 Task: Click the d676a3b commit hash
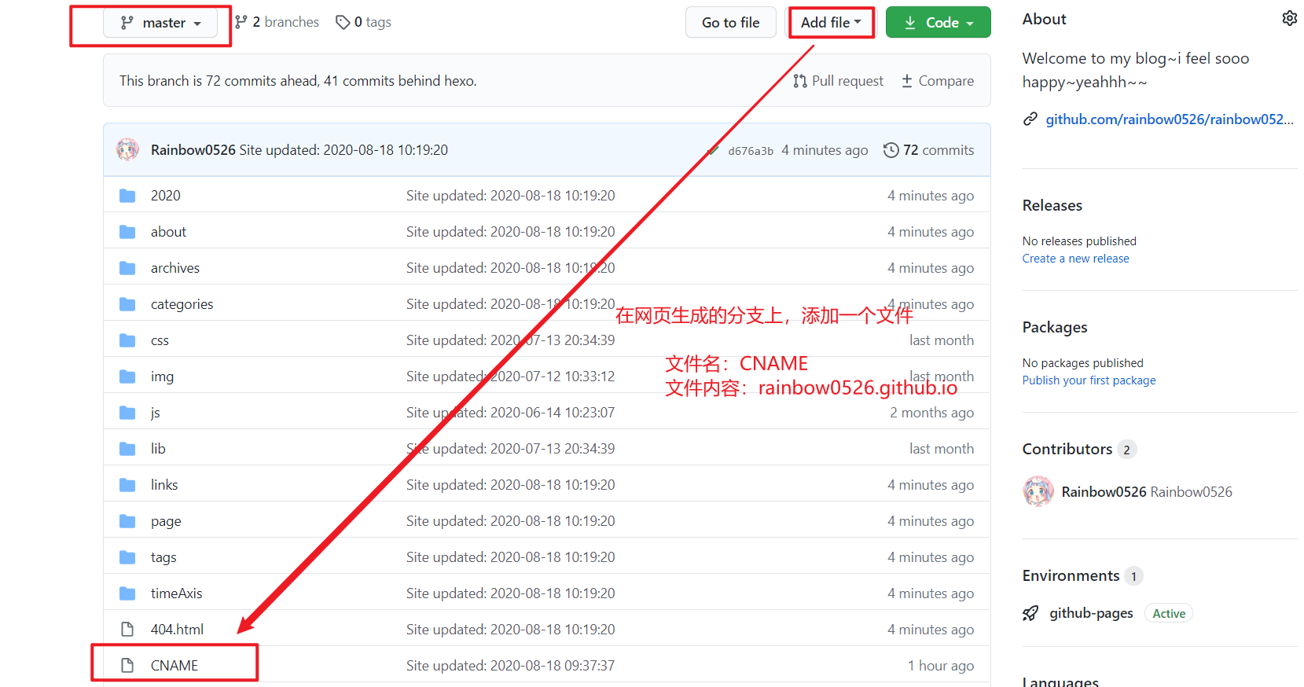(751, 151)
